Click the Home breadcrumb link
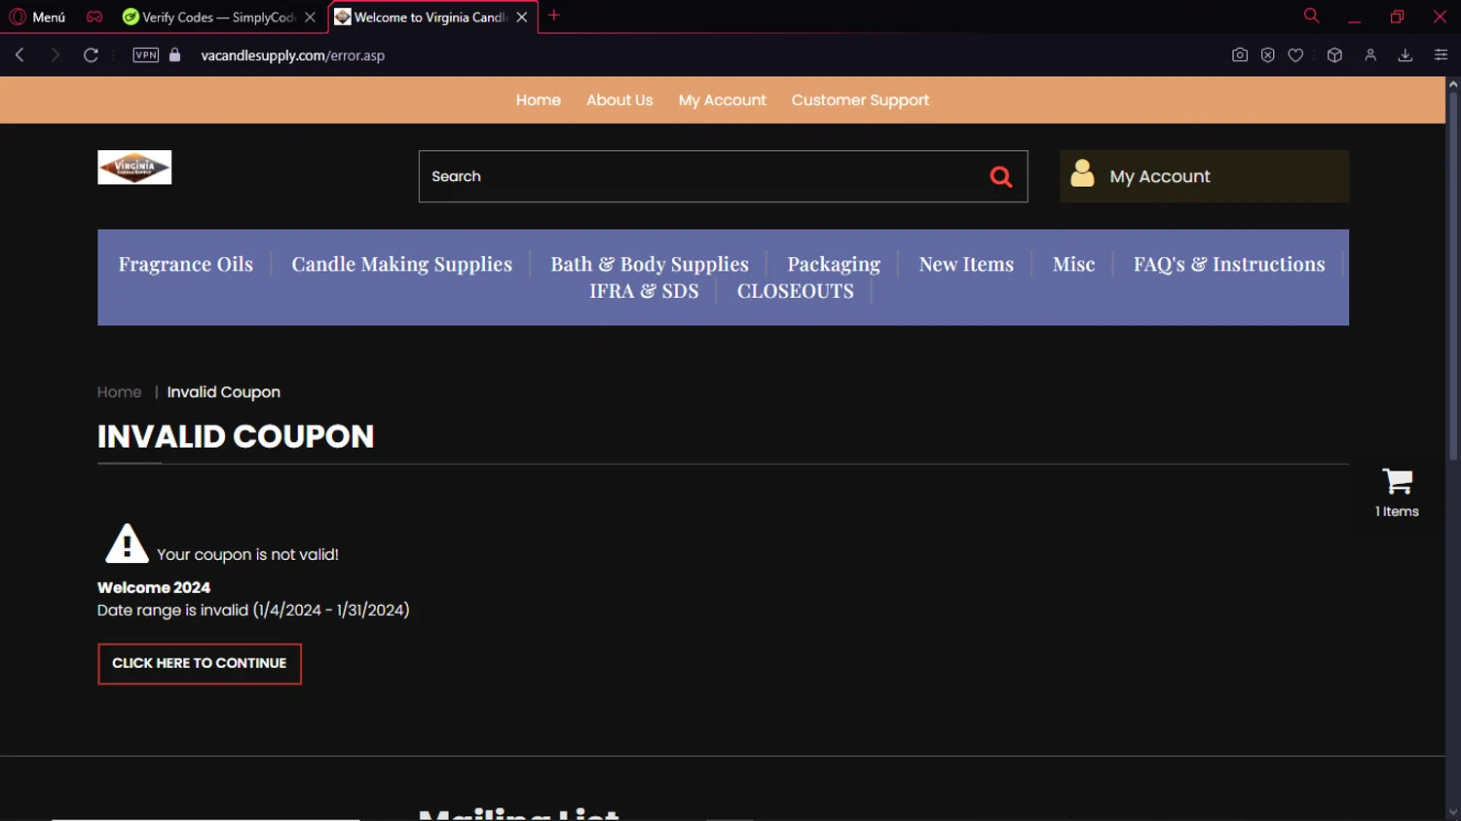The height and width of the screenshot is (821, 1461). tap(120, 392)
